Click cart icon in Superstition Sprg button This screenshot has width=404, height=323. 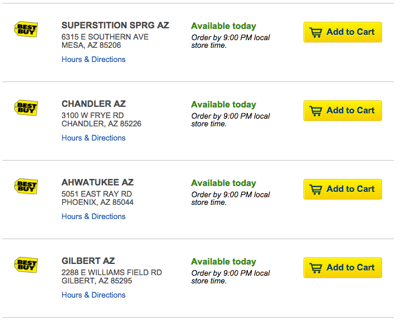tap(316, 32)
